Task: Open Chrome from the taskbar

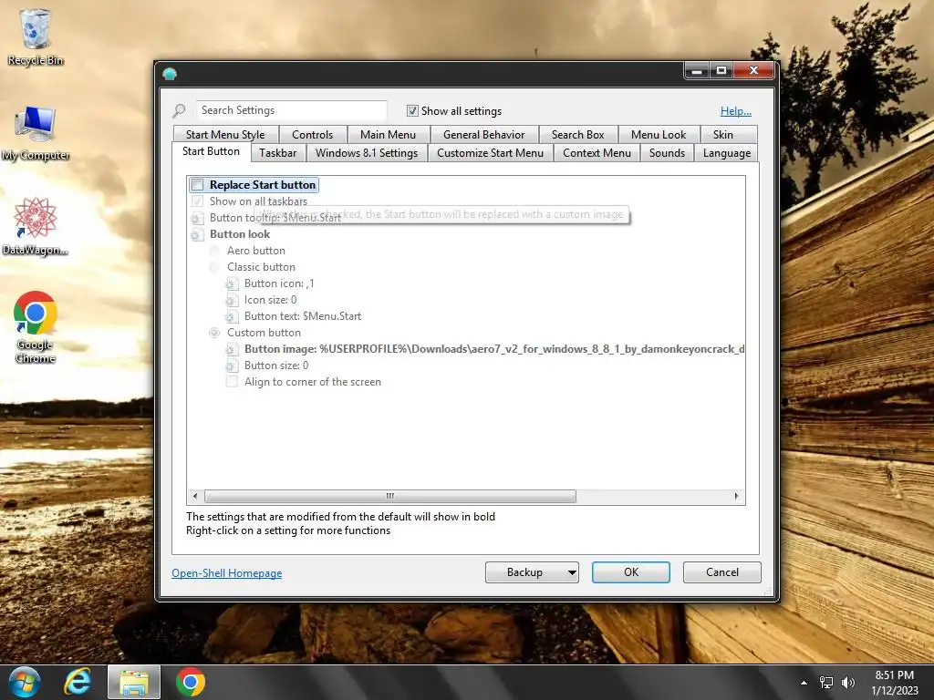Action: 191,682
